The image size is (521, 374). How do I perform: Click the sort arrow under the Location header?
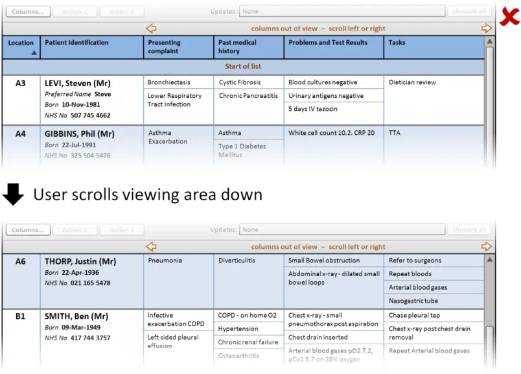[34, 53]
